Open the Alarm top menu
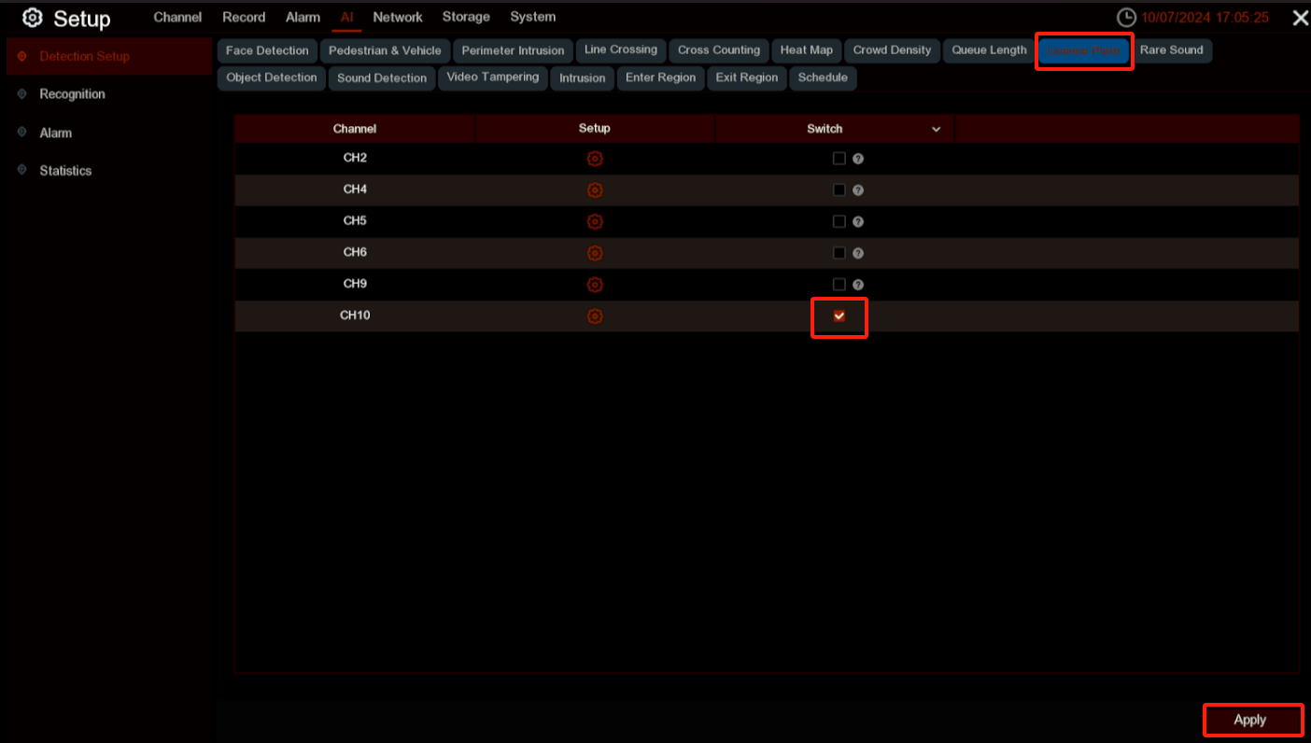This screenshot has height=743, width=1311. click(x=303, y=17)
